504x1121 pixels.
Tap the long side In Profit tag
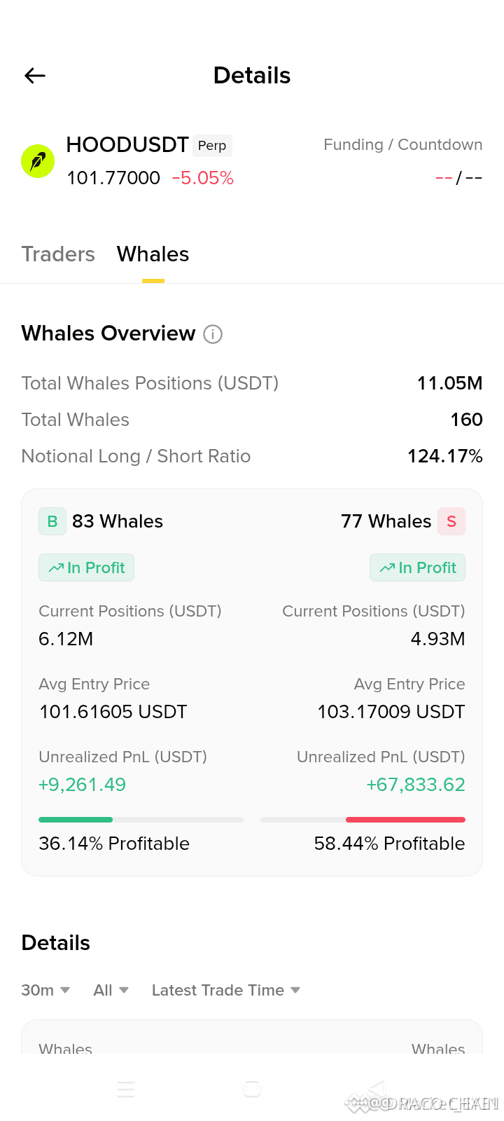pyautogui.click(x=86, y=568)
